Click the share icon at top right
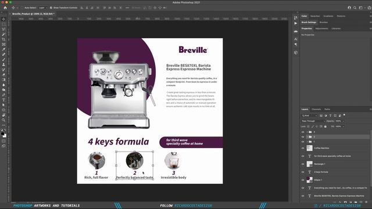 369,8
